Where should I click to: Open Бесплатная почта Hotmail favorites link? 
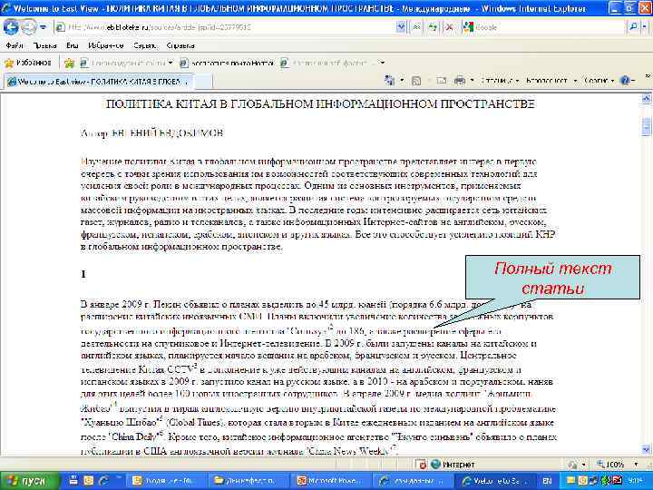click(227, 63)
